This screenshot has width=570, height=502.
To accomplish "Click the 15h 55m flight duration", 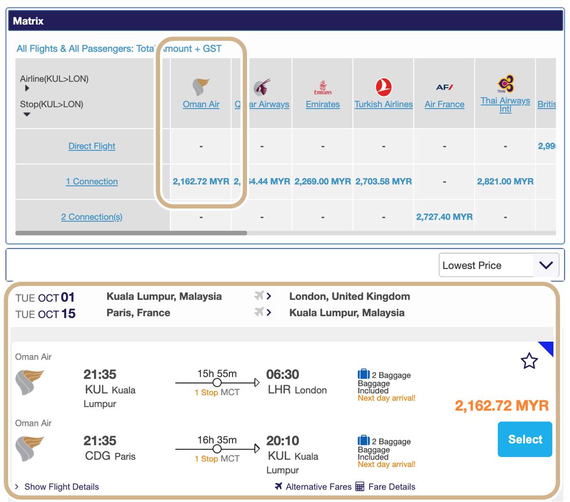I will [217, 374].
